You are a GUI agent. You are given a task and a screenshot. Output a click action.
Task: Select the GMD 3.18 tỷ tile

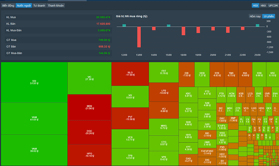pos(207,143)
